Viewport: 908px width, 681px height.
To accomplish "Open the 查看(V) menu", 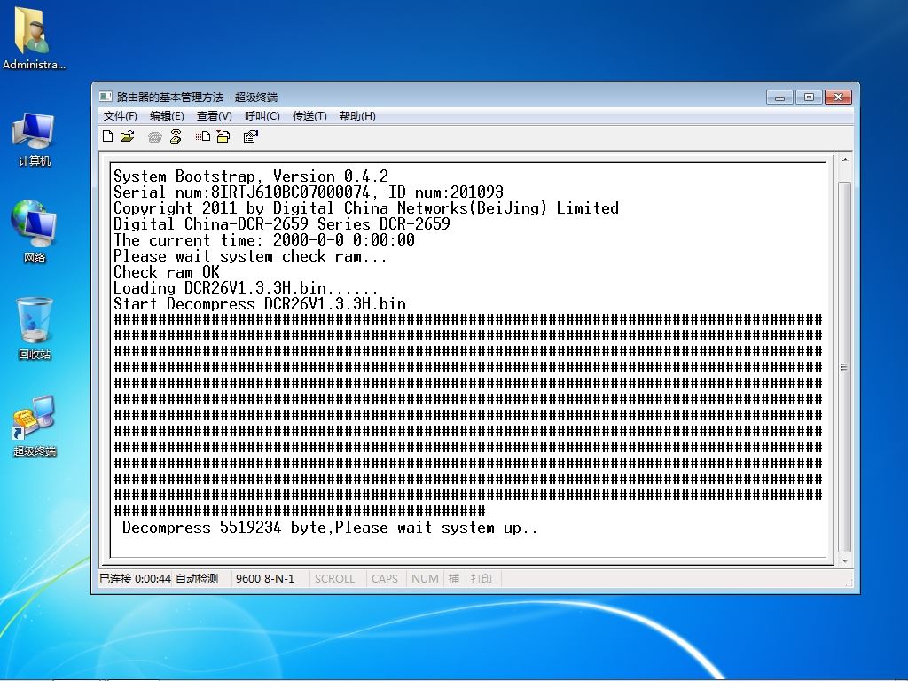I will [x=215, y=116].
